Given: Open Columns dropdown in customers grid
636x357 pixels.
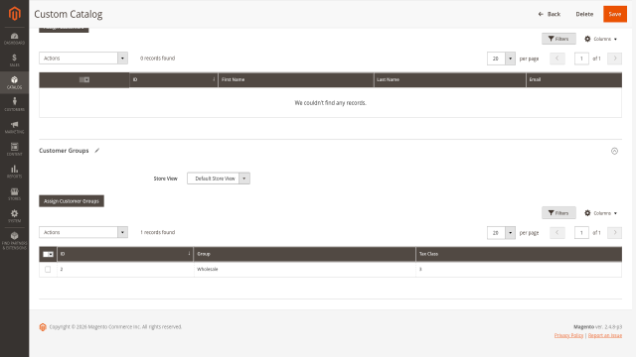Looking at the screenshot, I should point(600,39).
